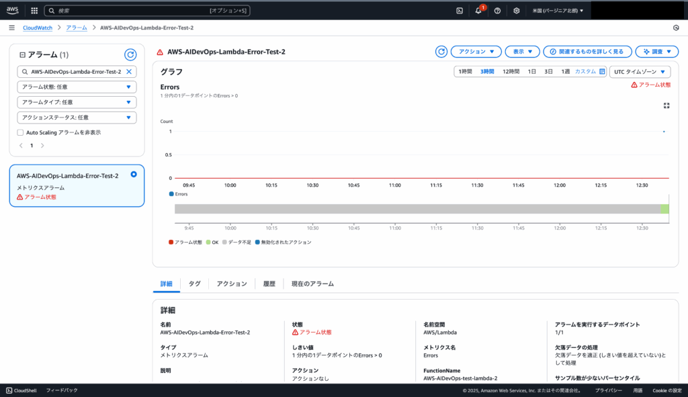The image size is (688, 397).
Task: Refresh the alarm list panel
Action: click(x=130, y=55)
